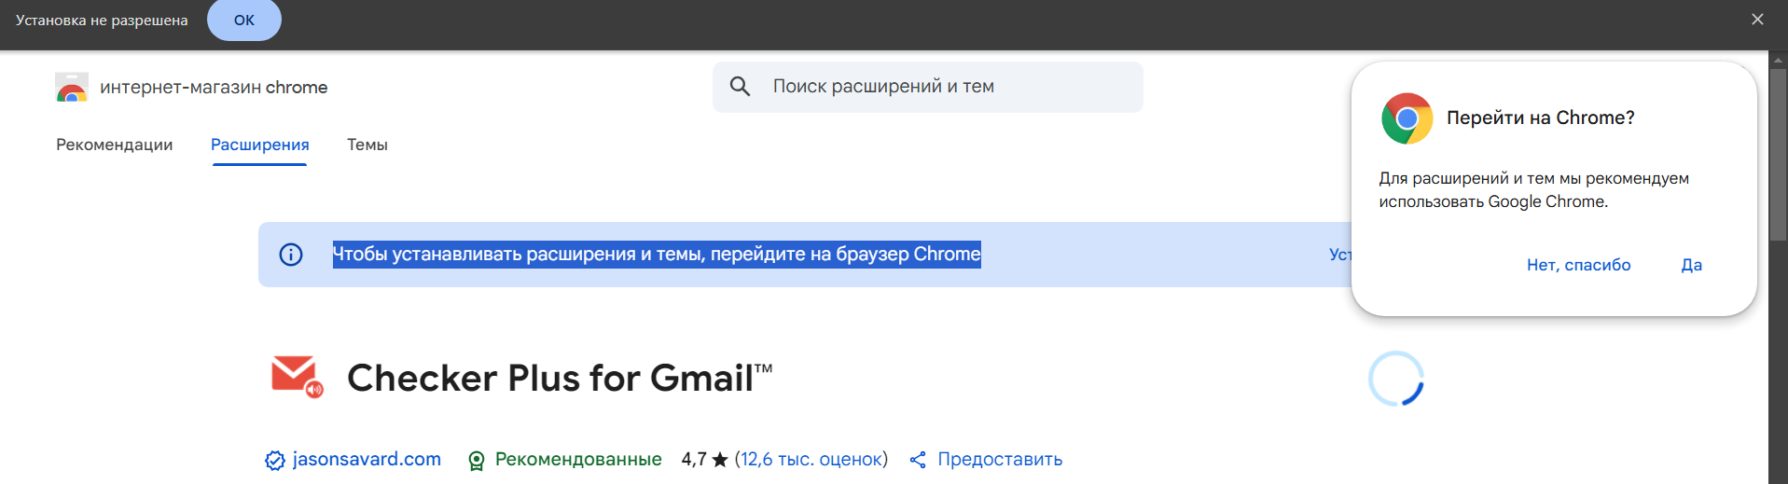Open the Темы tab
The height and width of the screenshot is (484, 1788).
click(367, 145)
